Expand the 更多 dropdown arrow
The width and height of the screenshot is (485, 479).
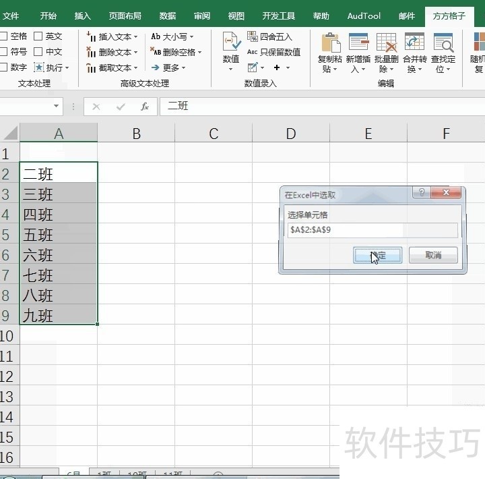coord(183,67)
